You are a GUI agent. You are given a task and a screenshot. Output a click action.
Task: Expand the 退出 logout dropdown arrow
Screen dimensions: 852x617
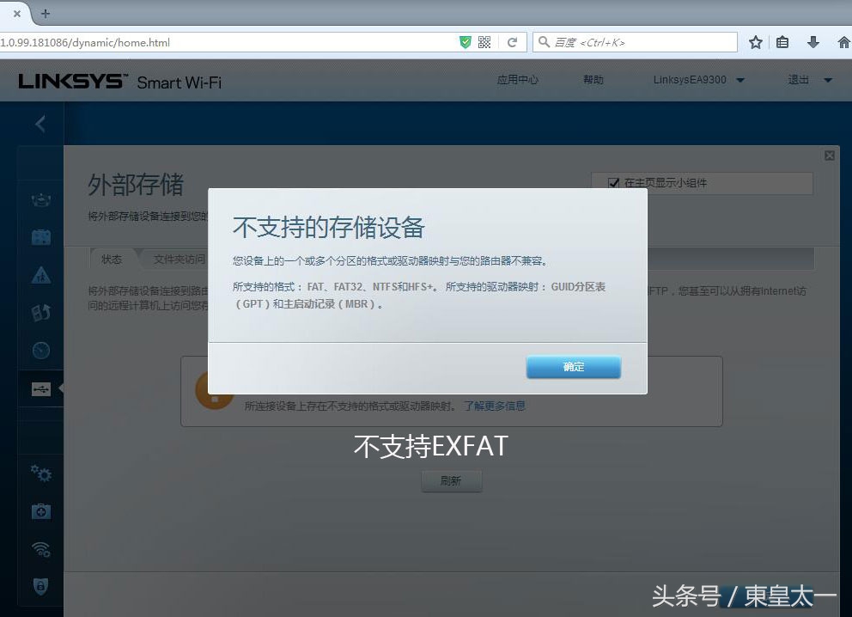click(x=827, y=79)
